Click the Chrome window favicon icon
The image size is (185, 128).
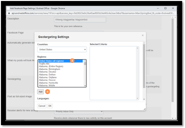point(8,8)
